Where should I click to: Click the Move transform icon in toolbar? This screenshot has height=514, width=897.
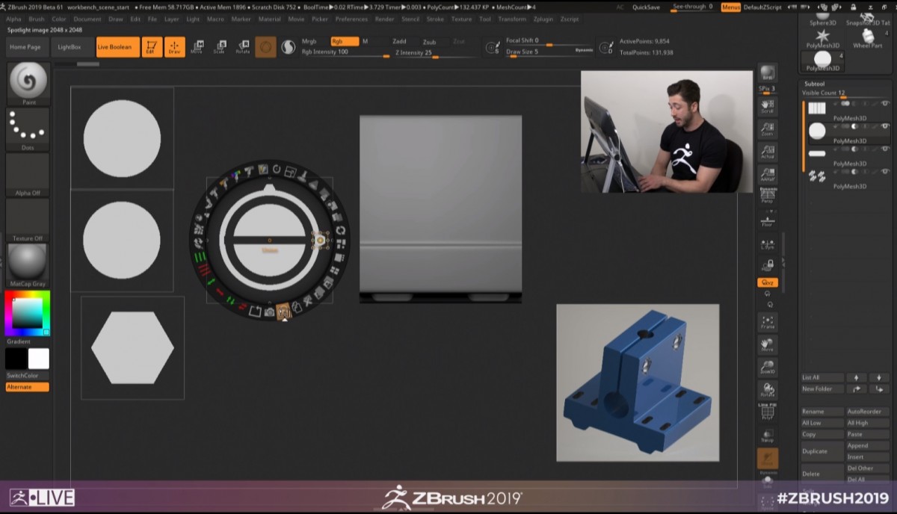(x=197, y=47)
